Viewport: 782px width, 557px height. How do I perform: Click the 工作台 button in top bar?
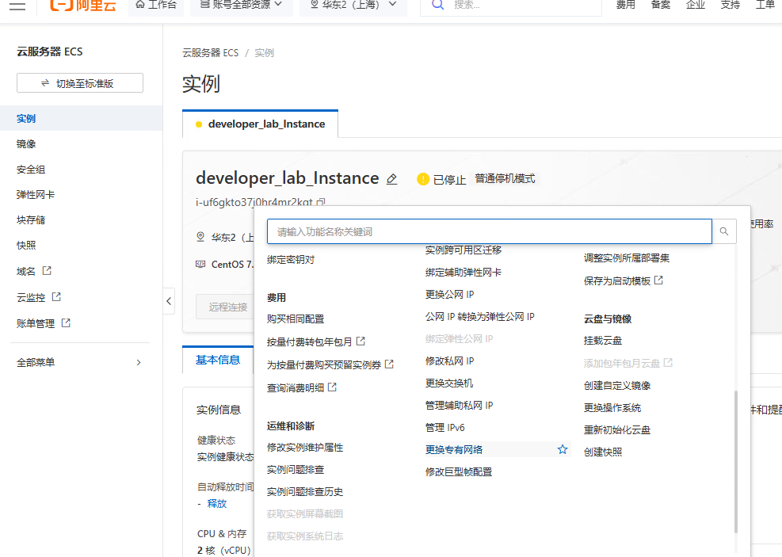point(156,5)
